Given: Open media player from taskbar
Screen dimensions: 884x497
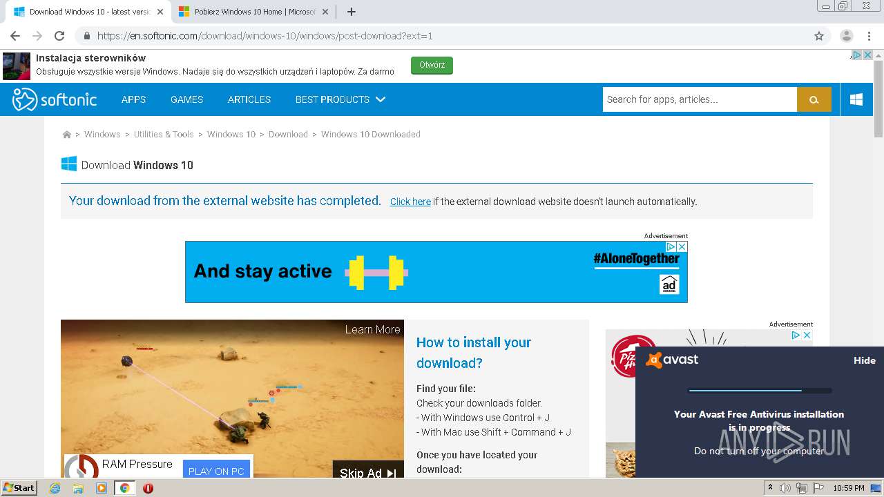Looking at the screenshot, I should click(x=102, y=488).
